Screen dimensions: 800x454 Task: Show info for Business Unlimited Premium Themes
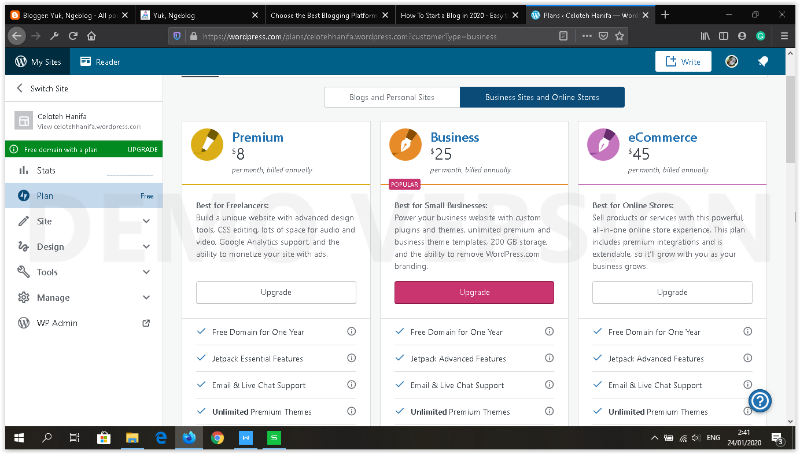[550, 411]
